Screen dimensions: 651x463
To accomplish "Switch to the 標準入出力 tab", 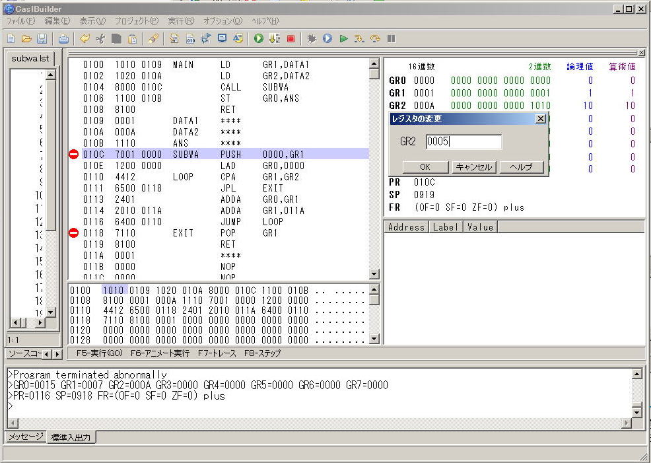I will (x=72, y=437).
